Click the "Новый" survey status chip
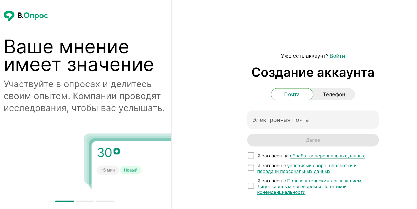 [x=131, y=170]
